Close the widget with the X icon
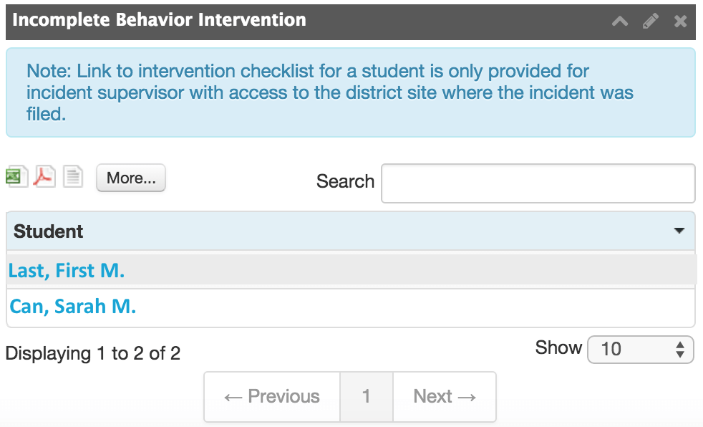 tap(680, 21)
